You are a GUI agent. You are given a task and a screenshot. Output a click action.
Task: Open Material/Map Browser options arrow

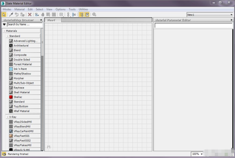(x=4, y=24)
